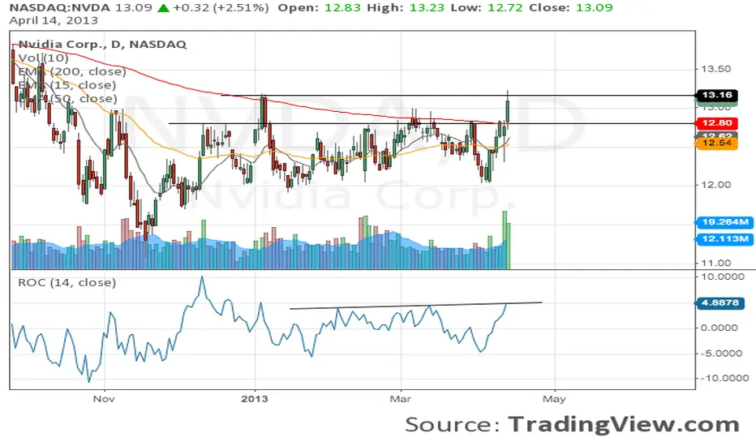Click the April 14, 2013 date text
Image resolution: width=756 pixels, height=446 pixels.
pos(54,21)
